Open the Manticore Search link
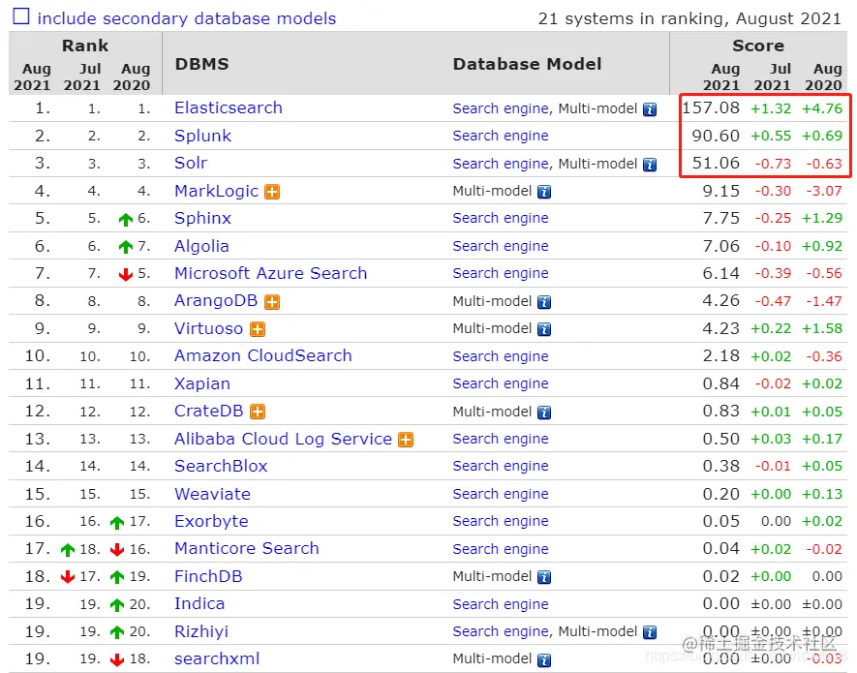This screenshot has height=673, width=857. point(247,548)
